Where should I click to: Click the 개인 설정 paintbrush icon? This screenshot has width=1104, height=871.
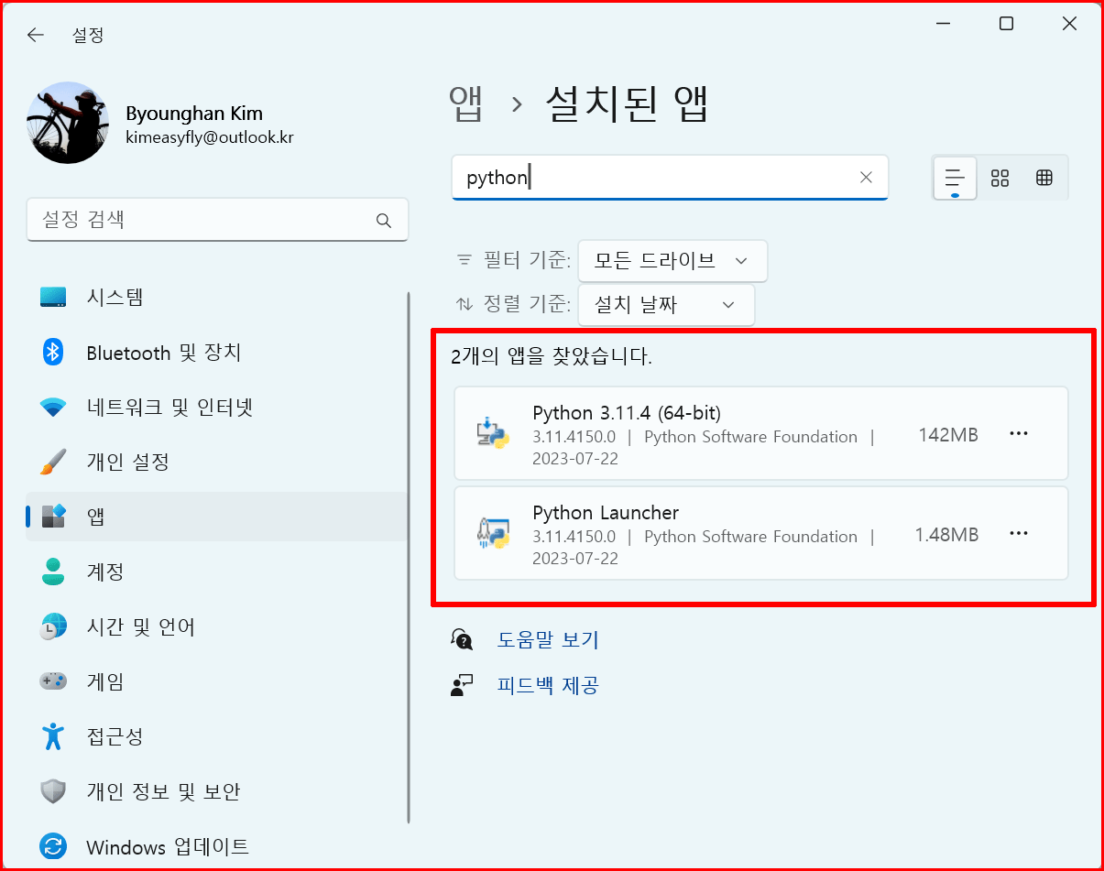(53, 462)
